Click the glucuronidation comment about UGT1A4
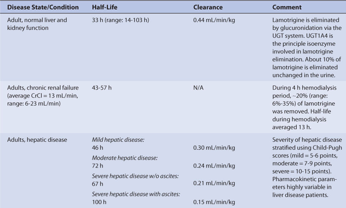 click(307, 48)
